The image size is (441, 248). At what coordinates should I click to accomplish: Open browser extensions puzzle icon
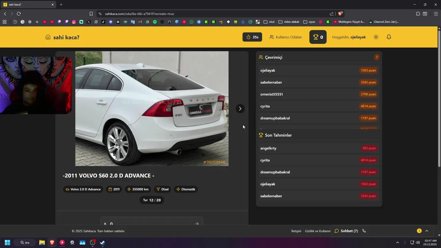tap(418, 14)
